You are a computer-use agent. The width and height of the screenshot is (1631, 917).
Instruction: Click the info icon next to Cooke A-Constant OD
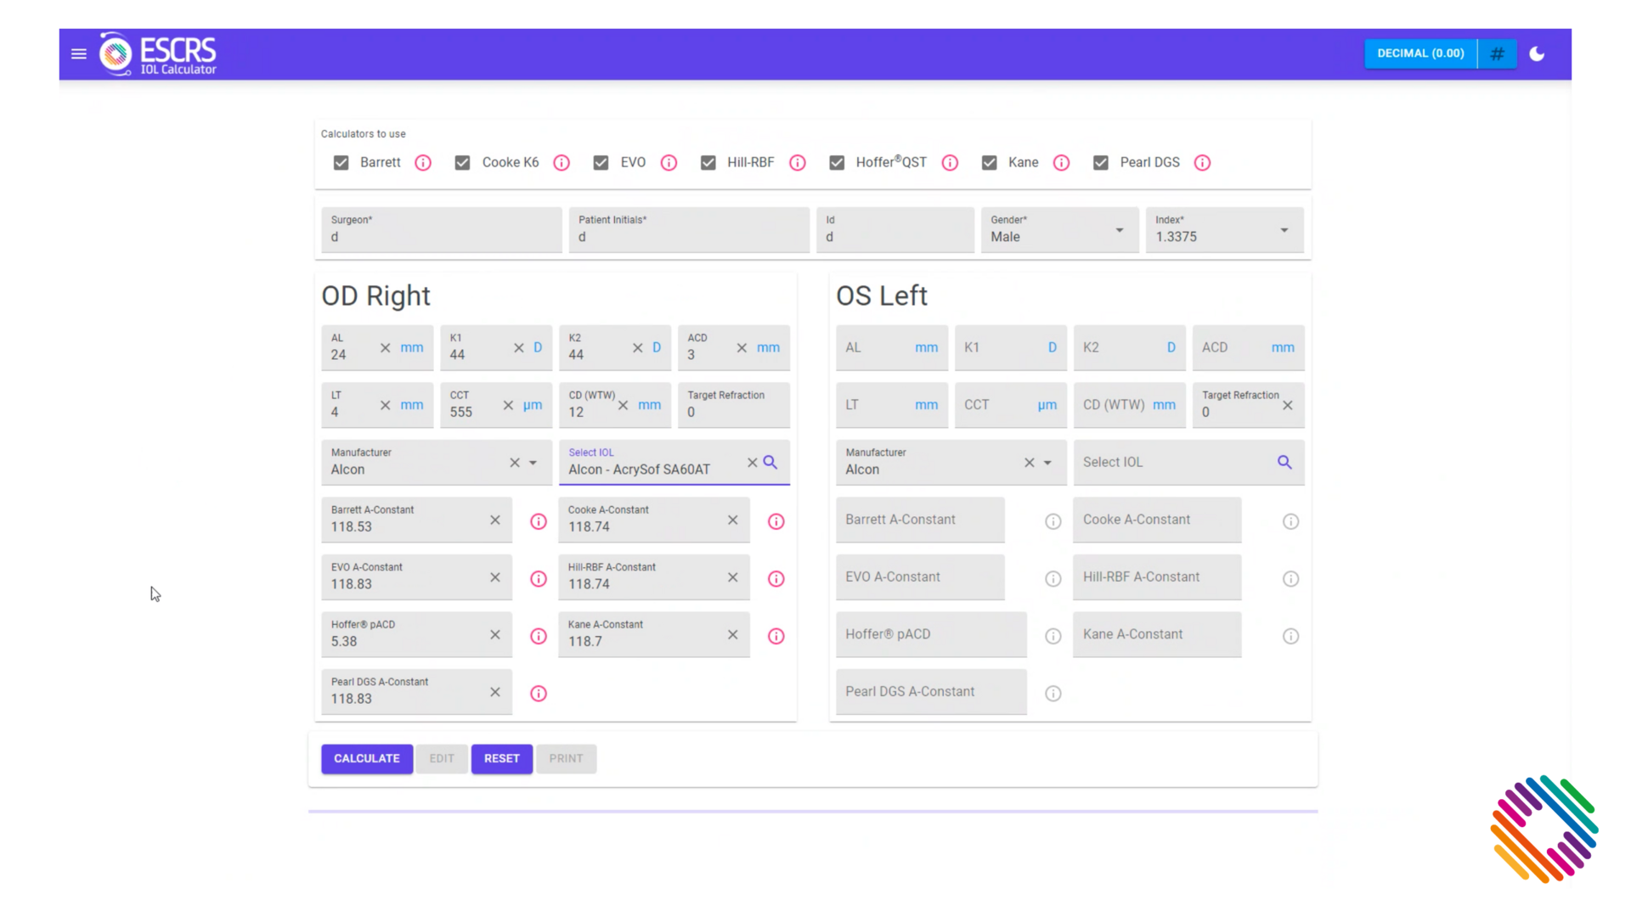(x=776, y=520)
